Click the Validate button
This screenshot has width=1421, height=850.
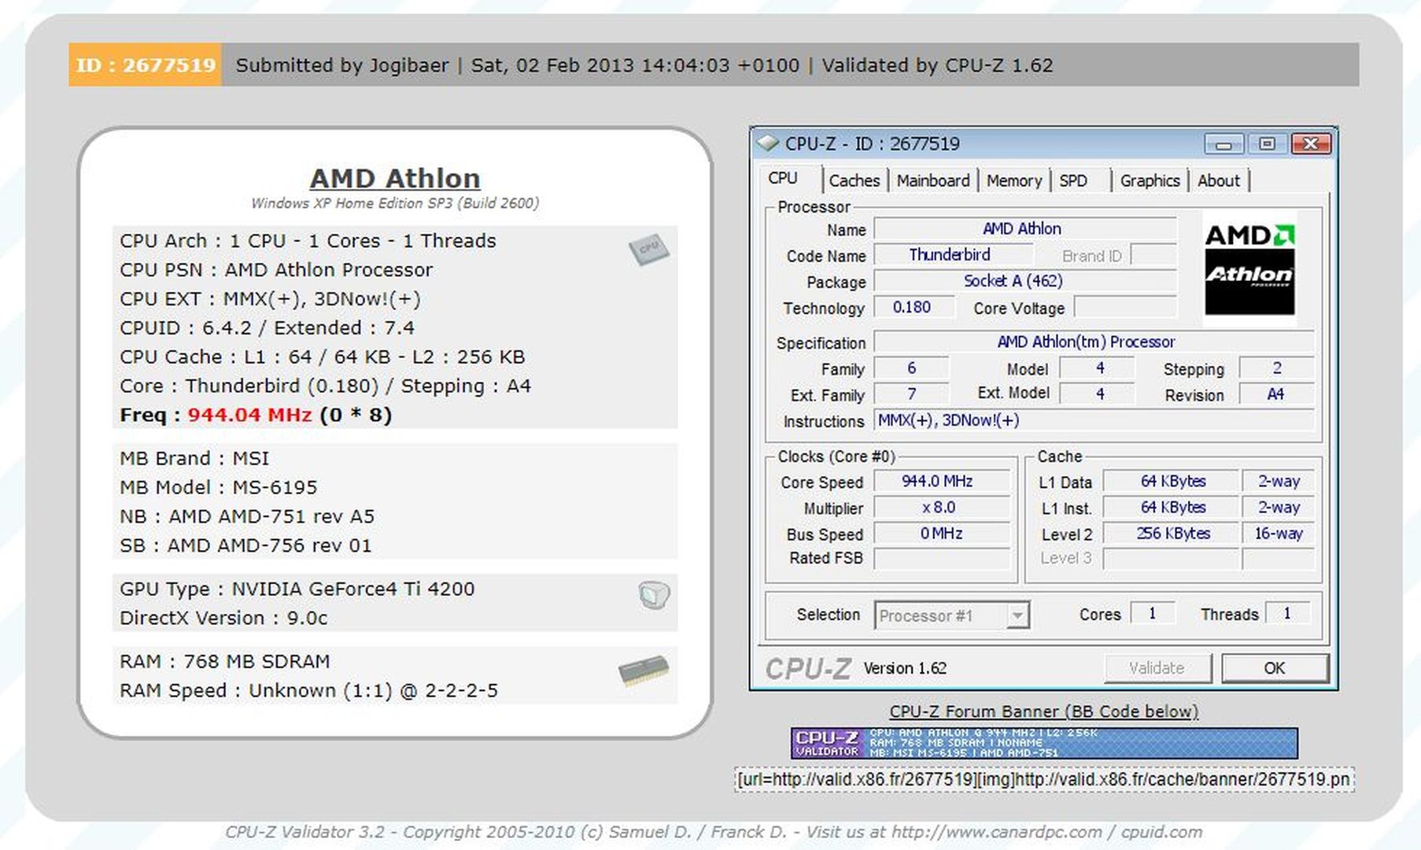click(1157, 668)
